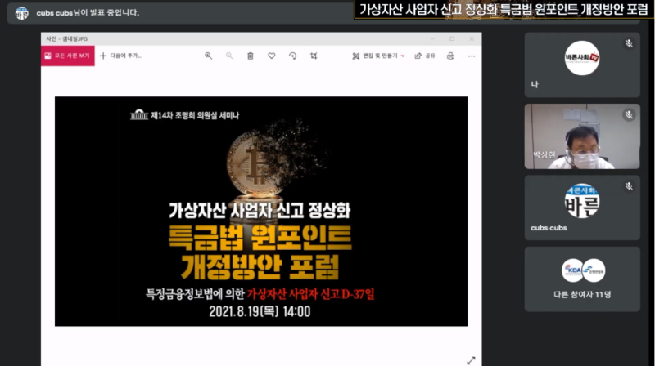Viewport: 655px width, 366px height.
Task: Click the '박상현' name label
Action: point(544,155)
